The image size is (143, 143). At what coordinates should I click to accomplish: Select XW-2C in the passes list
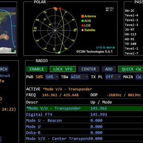point(129,11)
